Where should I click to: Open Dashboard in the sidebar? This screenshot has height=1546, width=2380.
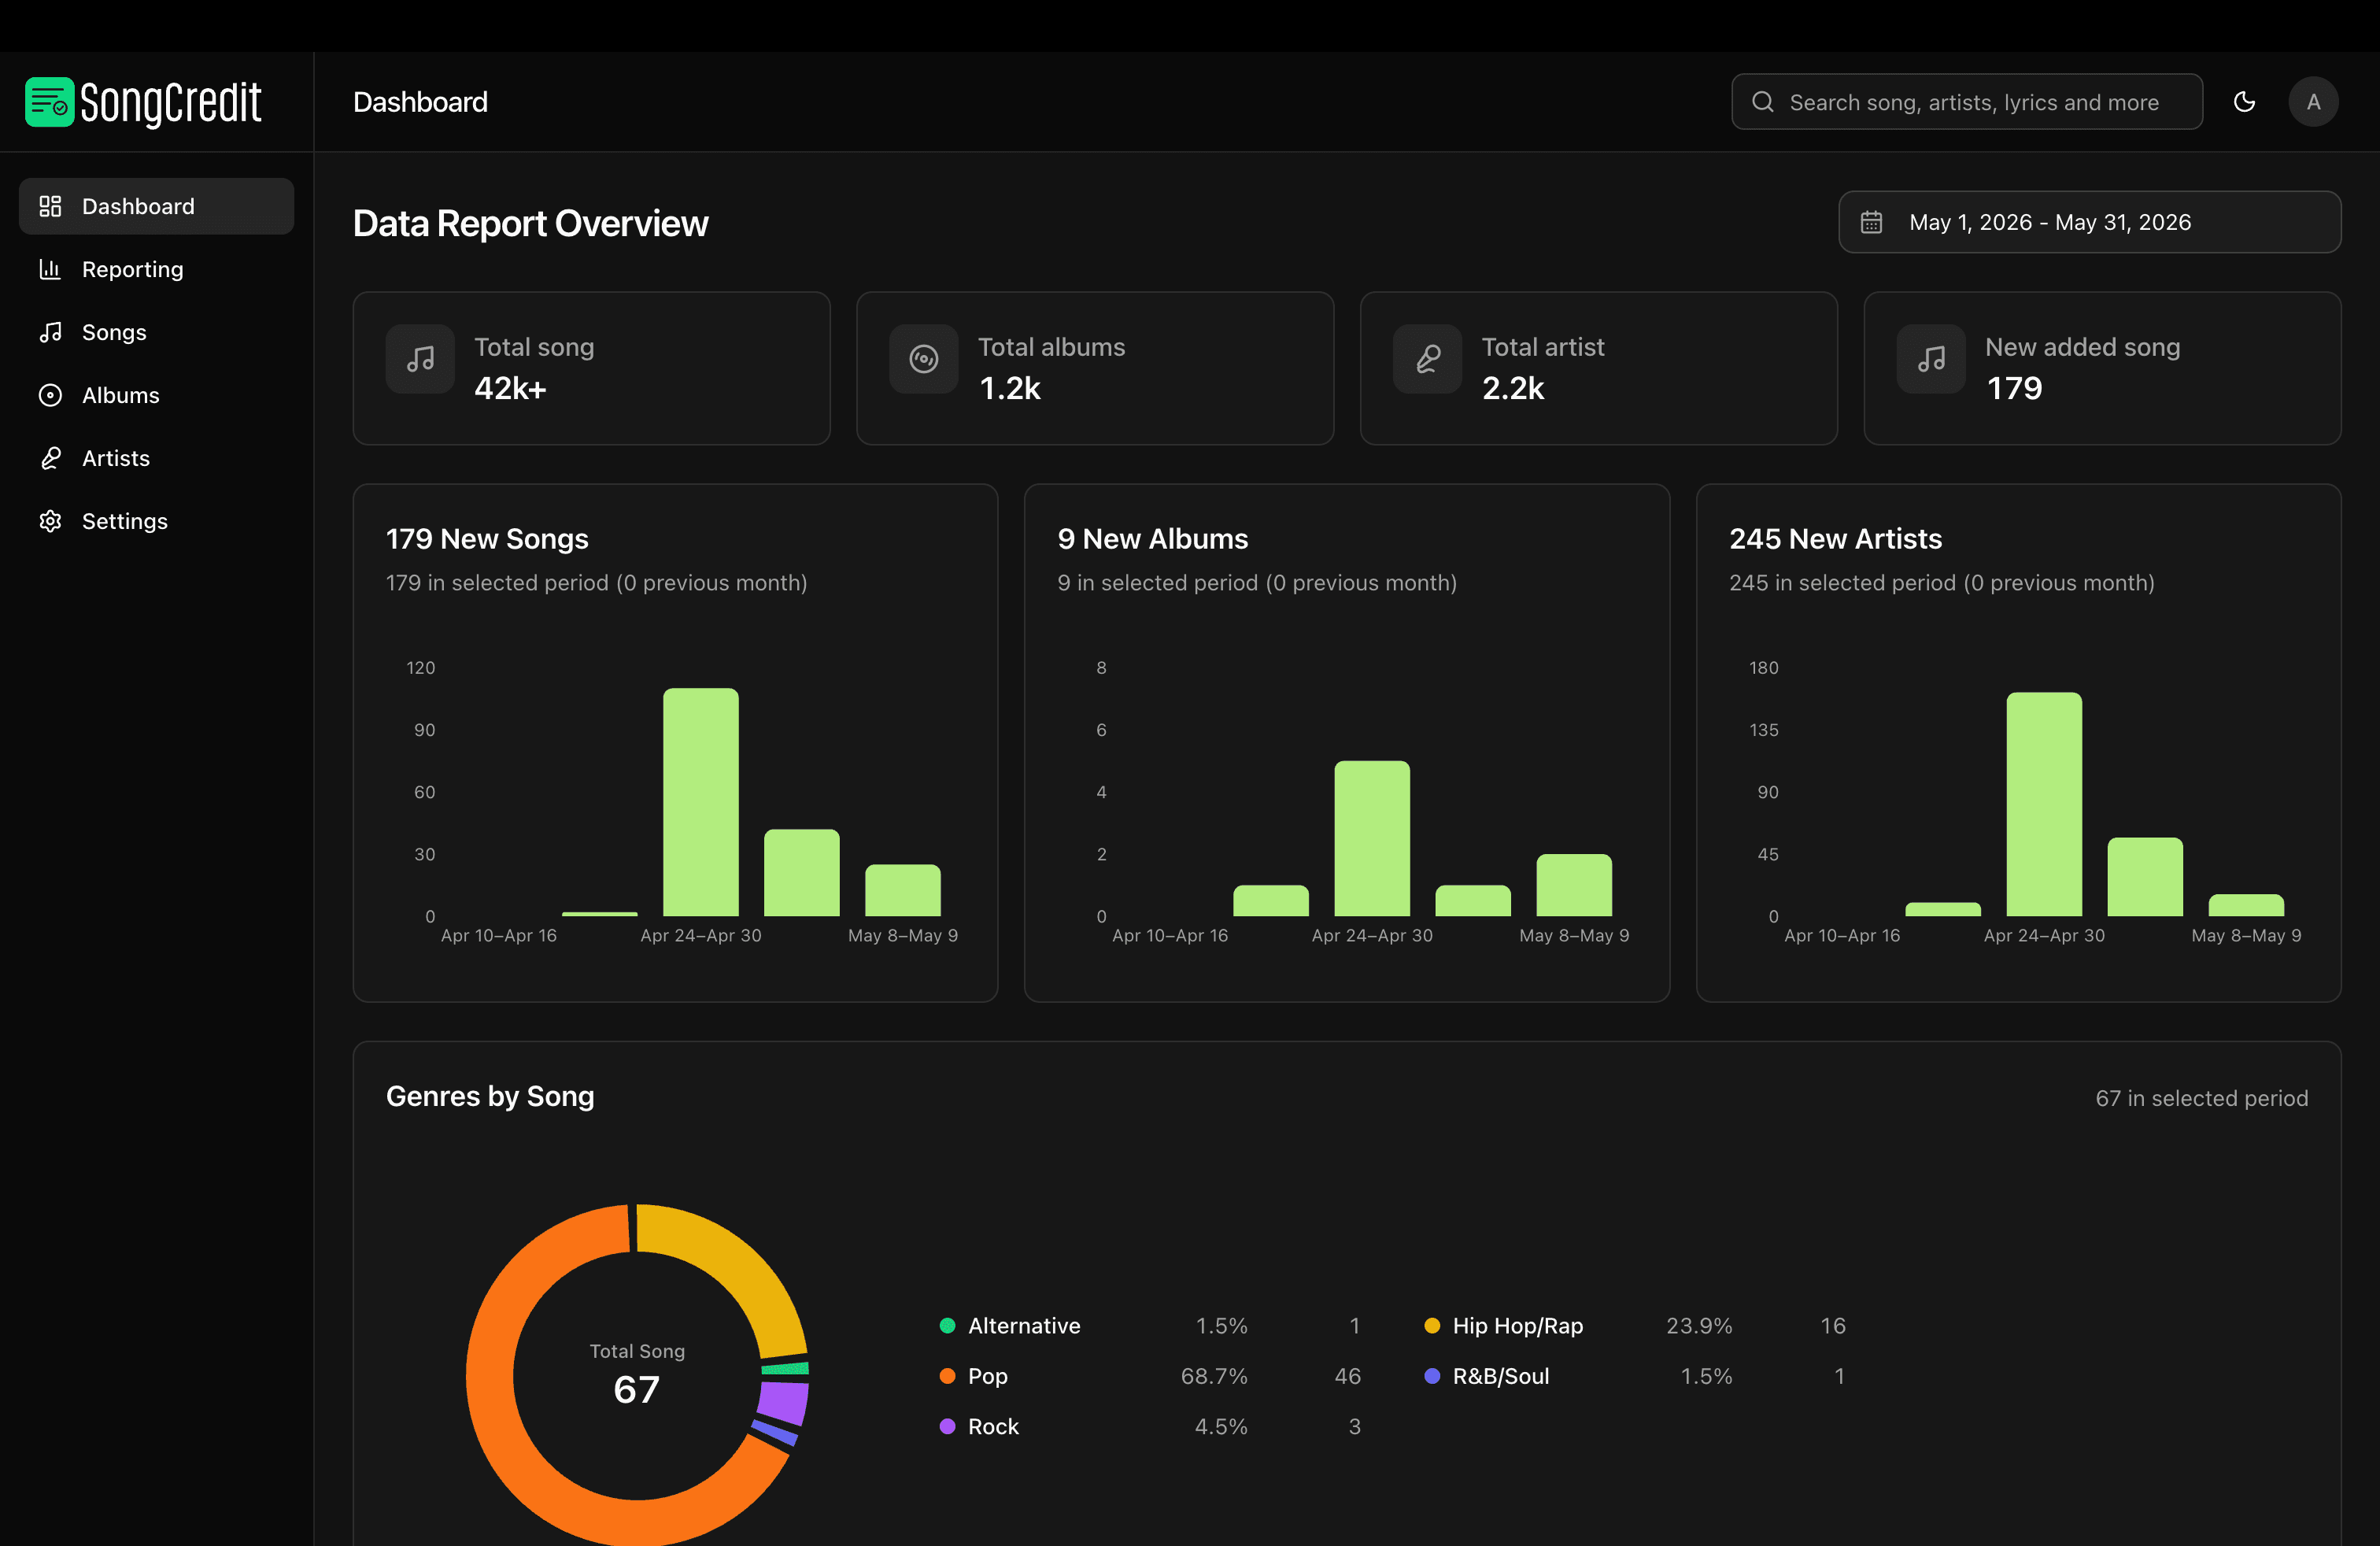tap(156, 206)
